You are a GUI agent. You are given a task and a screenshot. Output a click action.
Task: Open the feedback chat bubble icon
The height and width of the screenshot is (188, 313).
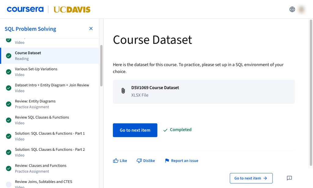pos(289,178)
